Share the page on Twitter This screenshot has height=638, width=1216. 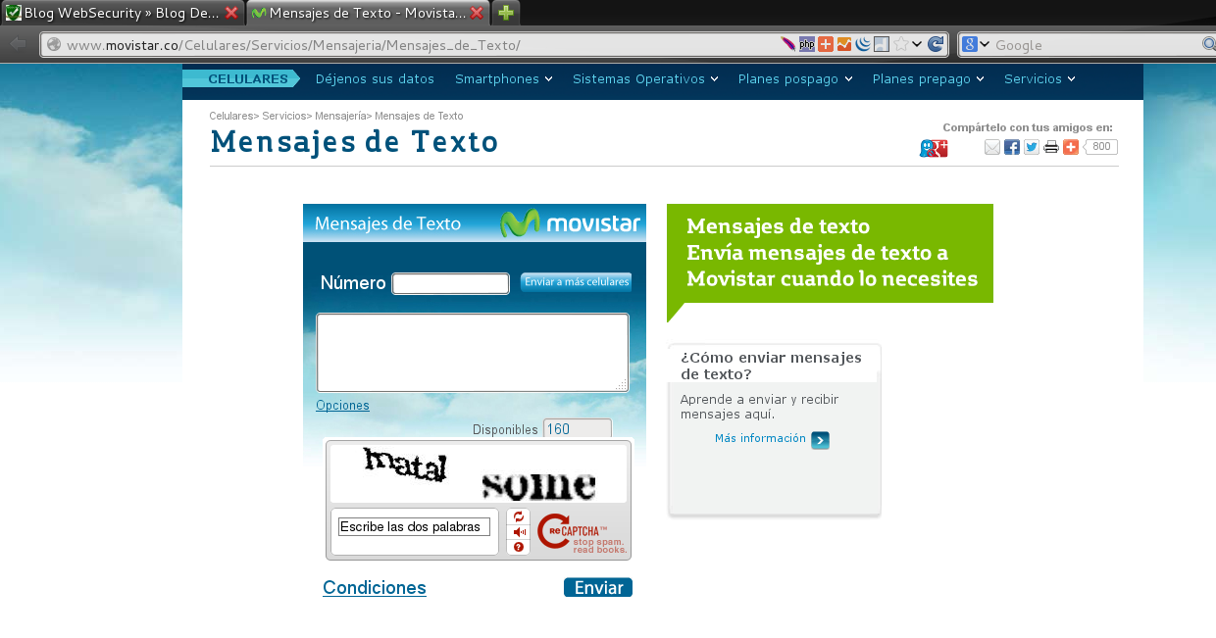(x=1032, y=147)
